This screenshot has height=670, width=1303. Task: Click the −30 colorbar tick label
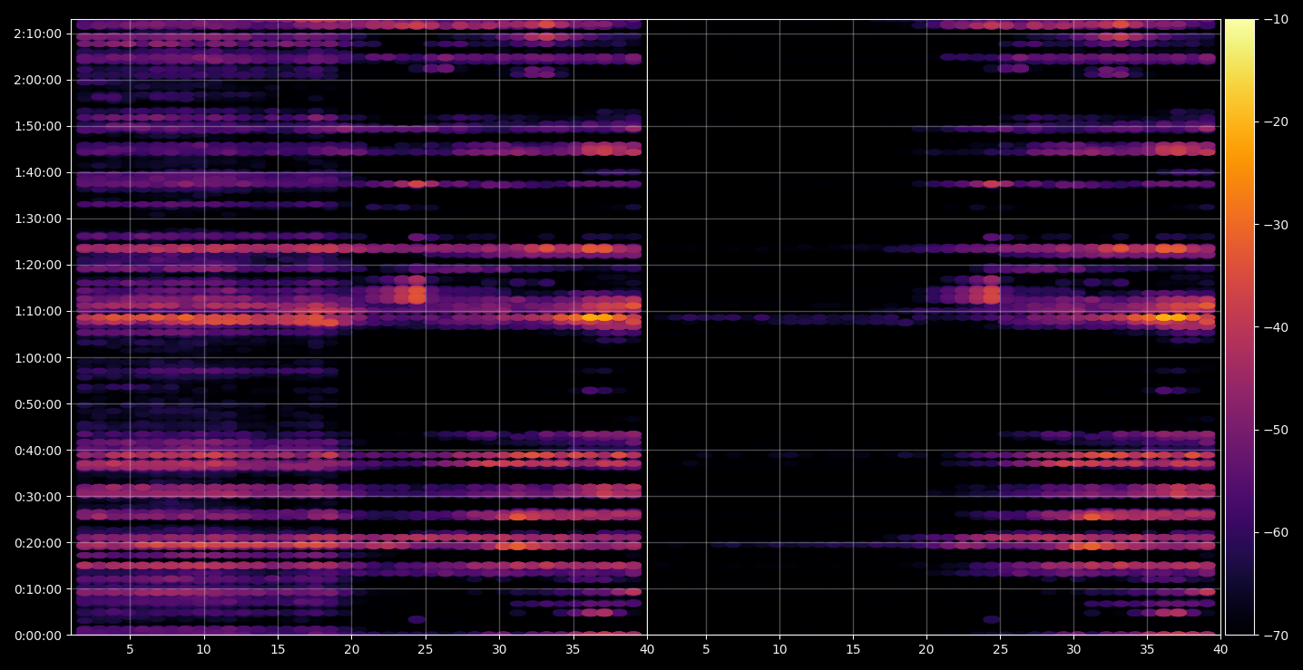tap(1276, 224)
